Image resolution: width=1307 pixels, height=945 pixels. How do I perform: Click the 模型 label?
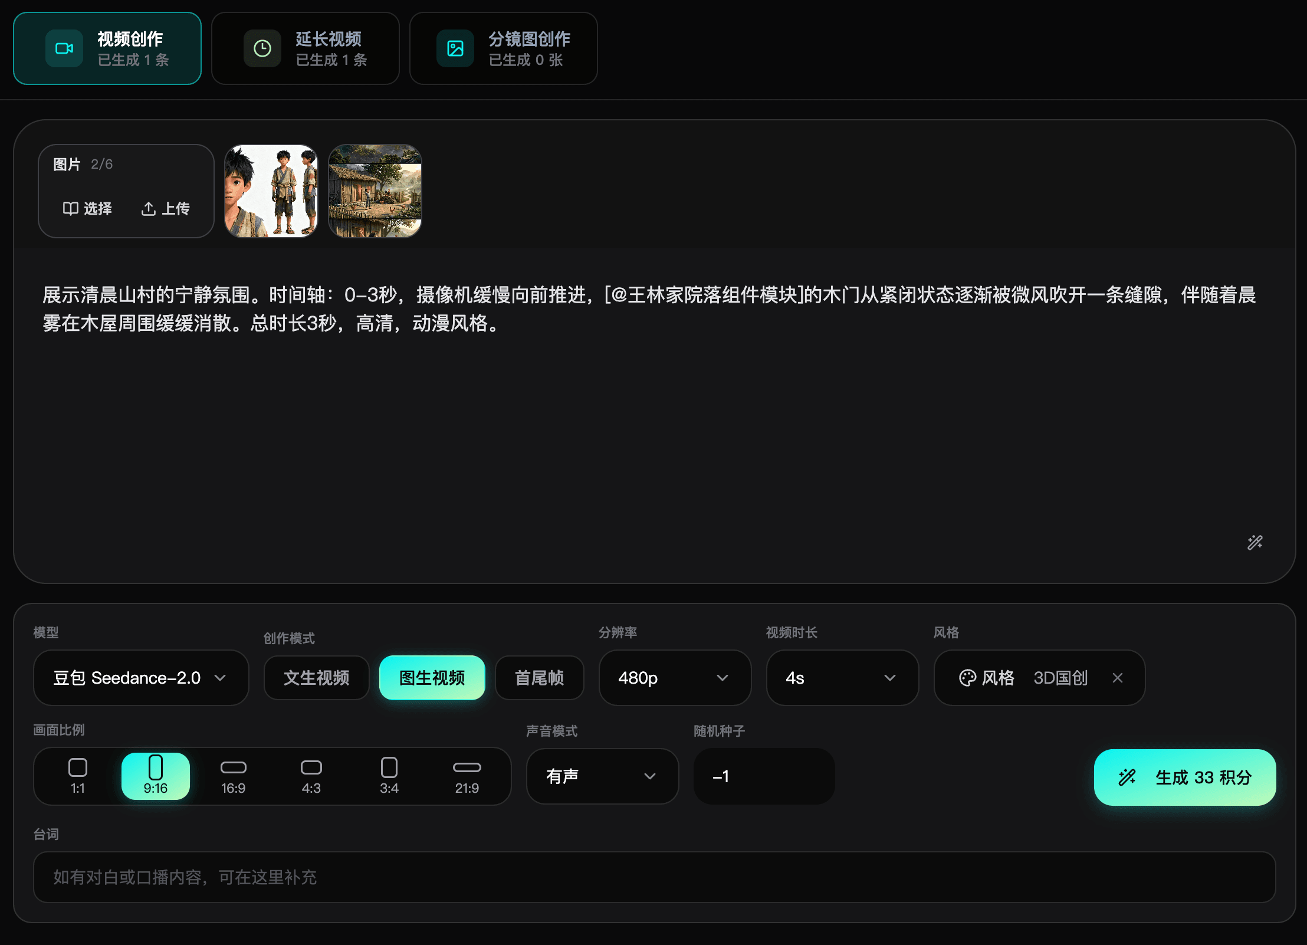coord(46,632)
